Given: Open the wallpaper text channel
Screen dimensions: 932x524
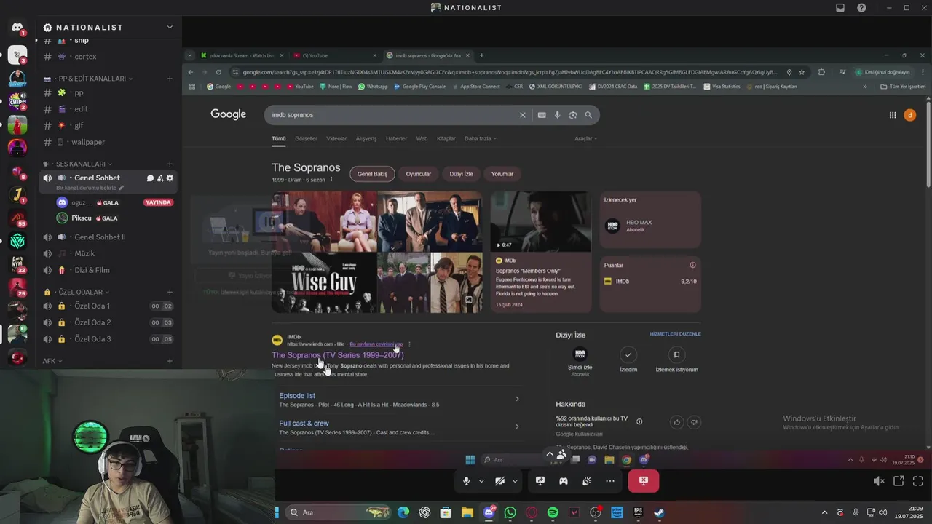Looking at the screenshot, I should click(88, 143).
